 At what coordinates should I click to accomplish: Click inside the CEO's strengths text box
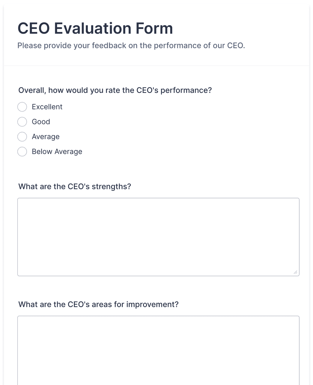(158, 236)
